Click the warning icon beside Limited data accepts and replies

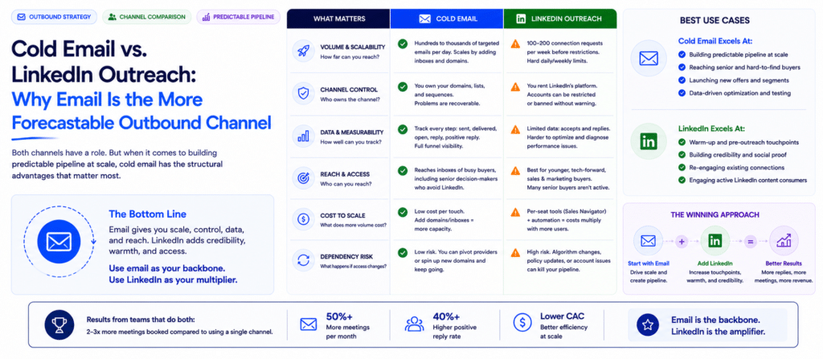(516, 129)
